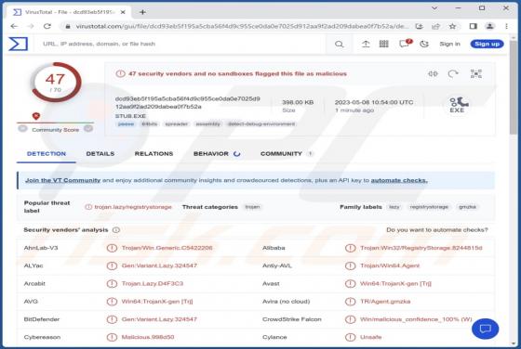Follow the Join the VT Community link

point(63,180)
